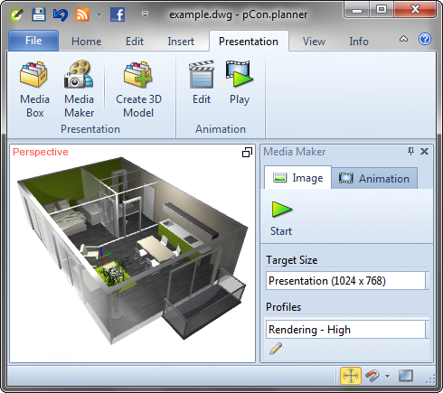Viewport: 443px width, 393px height.
Task: Launch Media Maker from the ribbon
Action: pyautogui.click(x=79, y=89)
